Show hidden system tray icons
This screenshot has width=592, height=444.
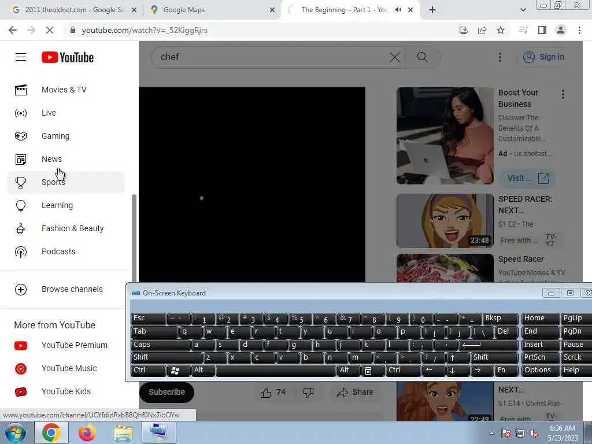pyautogui.click(x=491, y=433)
